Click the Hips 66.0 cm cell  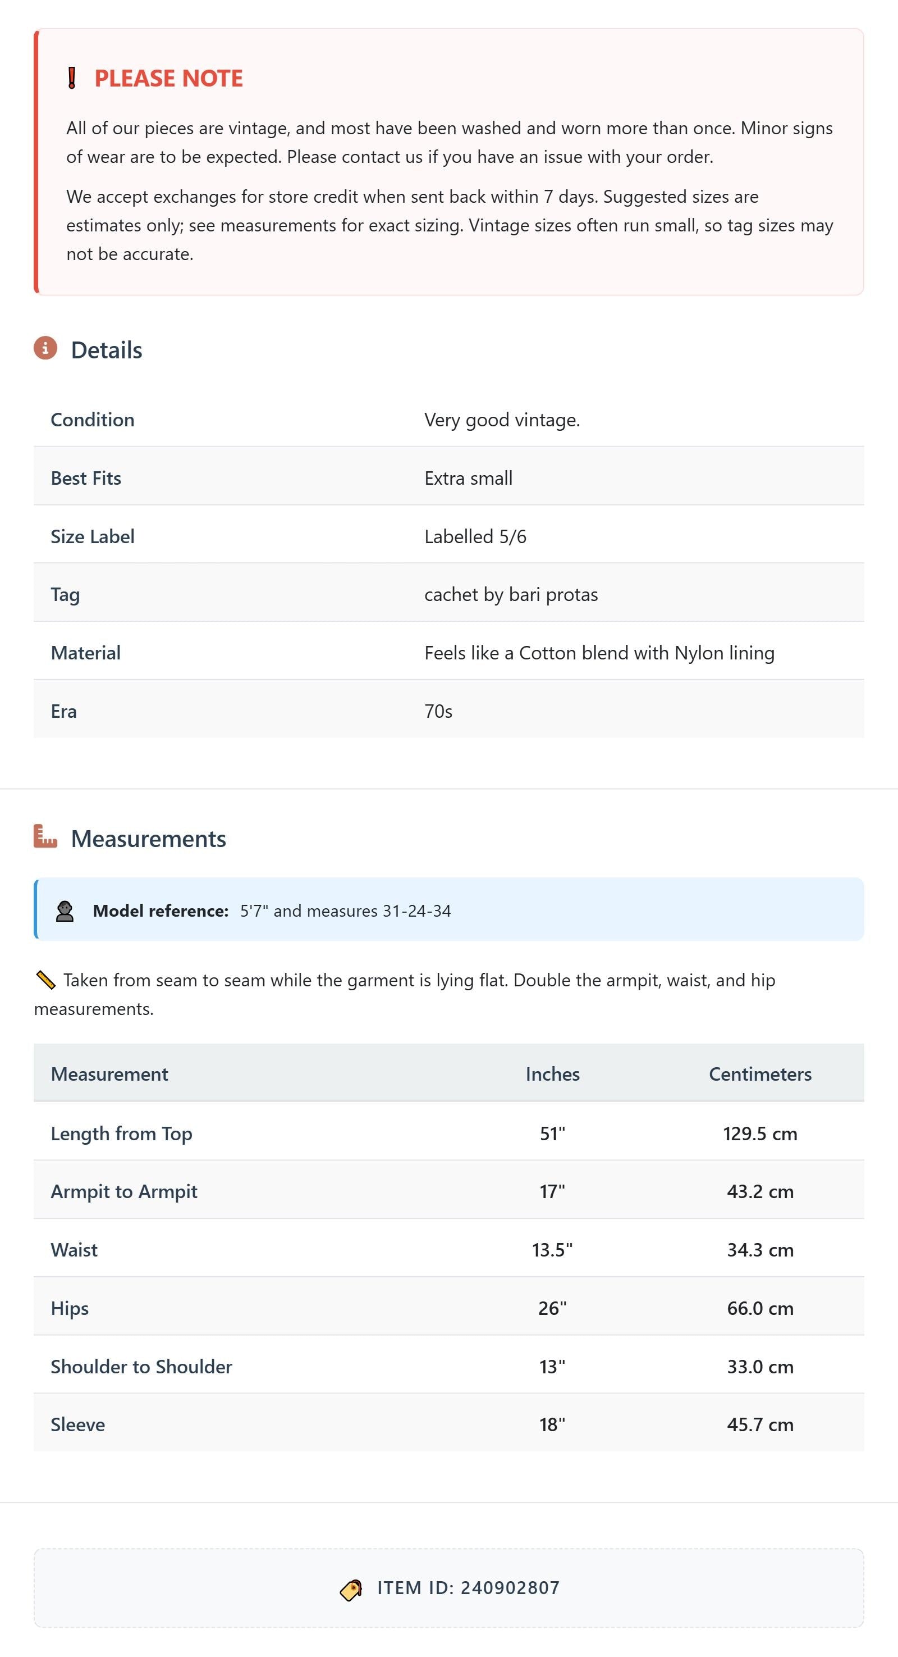tap(760, 1308)
